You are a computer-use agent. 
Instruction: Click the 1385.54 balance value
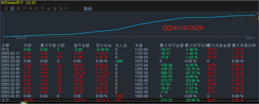point(141,69)
